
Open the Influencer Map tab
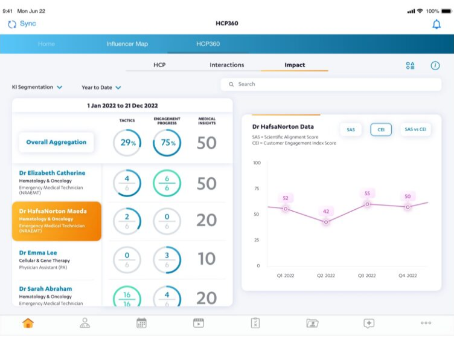pos(127,44)
